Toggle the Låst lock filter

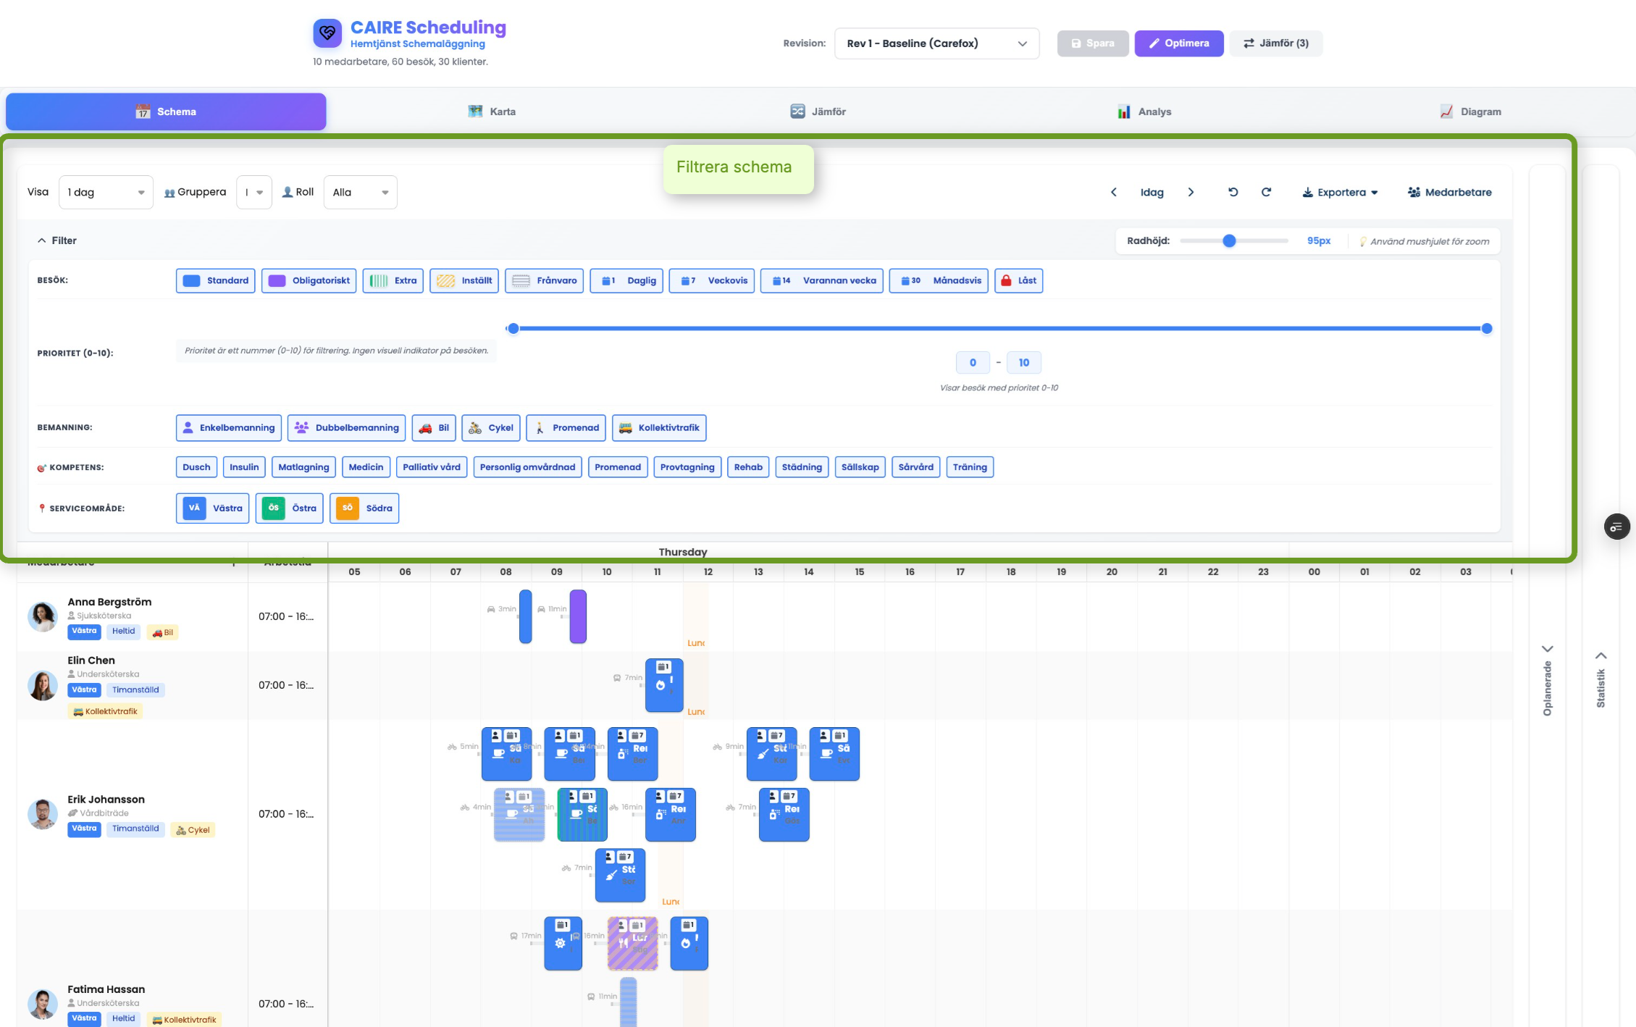1018,280
